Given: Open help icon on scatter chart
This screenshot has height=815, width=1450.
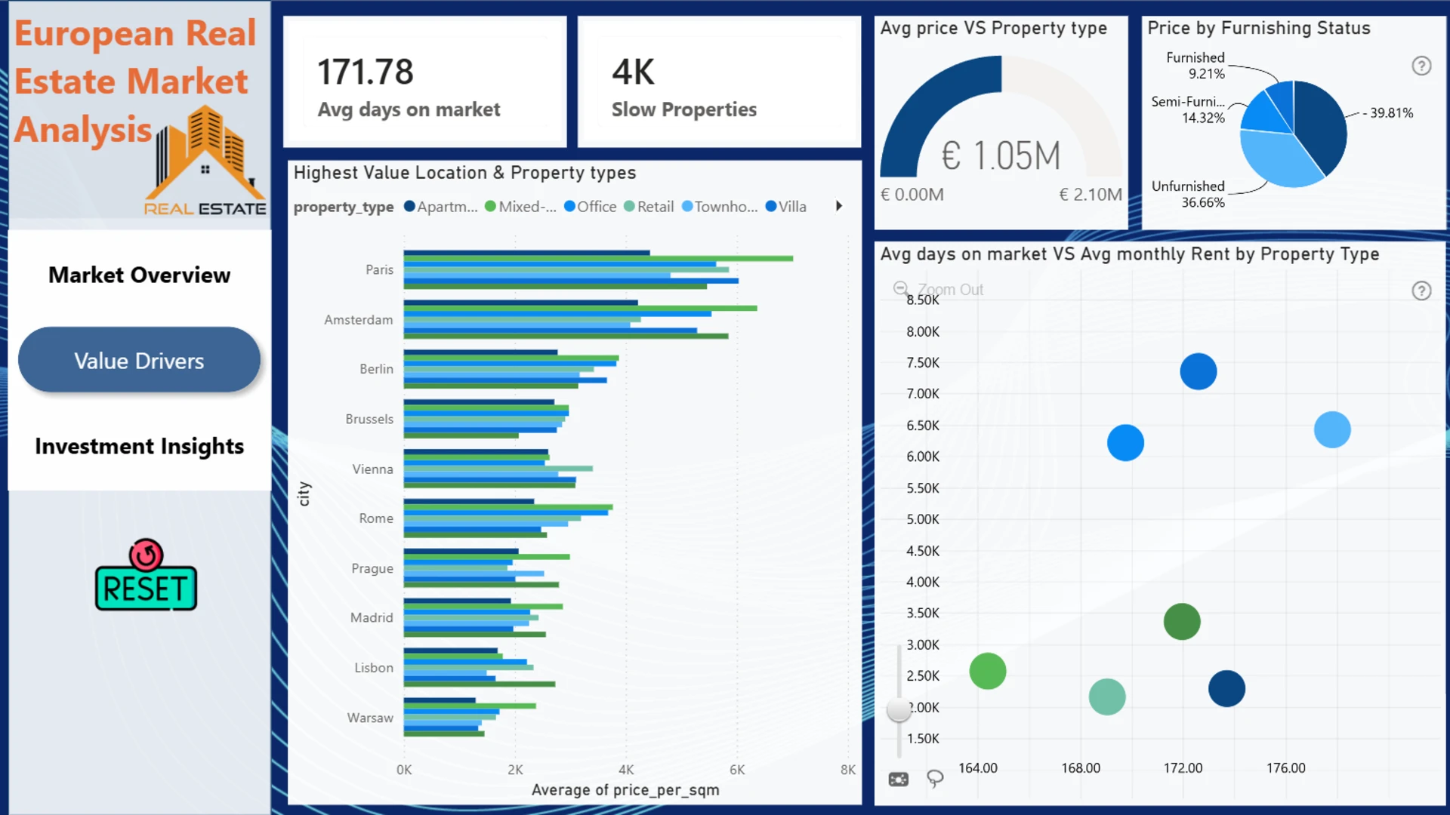Looking at the screenshot, I should coord(1421,291).
